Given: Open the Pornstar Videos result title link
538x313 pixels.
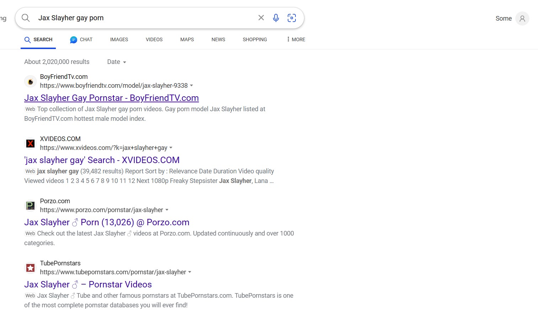Looking at the screenshot, I should [x=88, y=284].
